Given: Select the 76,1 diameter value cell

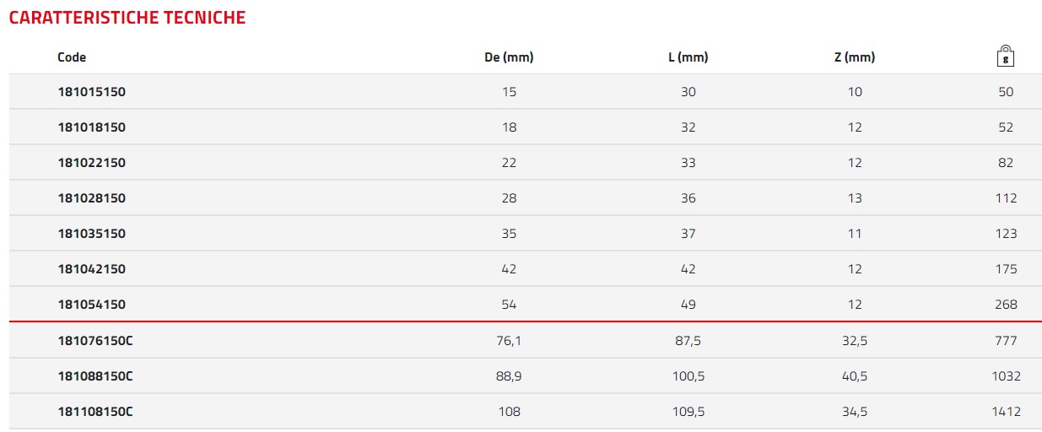Looking at the screenshot, I should point(509,341).
